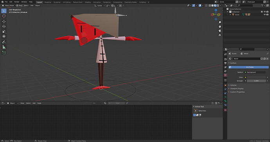Open the File menu
Viewport: 270px width, 142px height.
click(6, 2)
